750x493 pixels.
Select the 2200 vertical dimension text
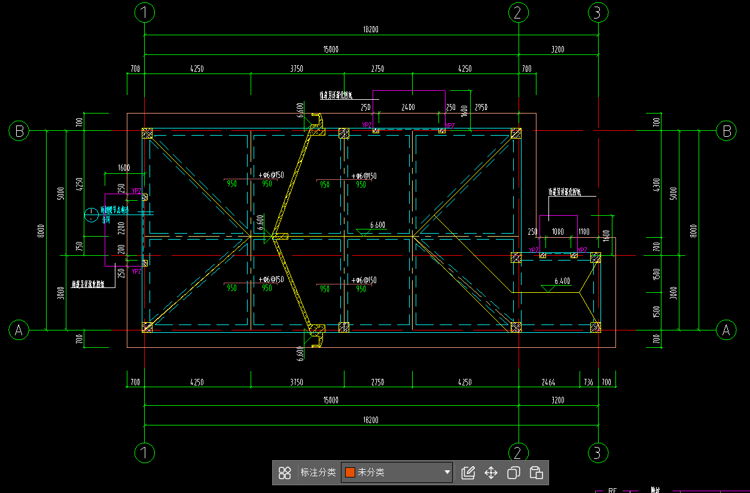(121, 227)
